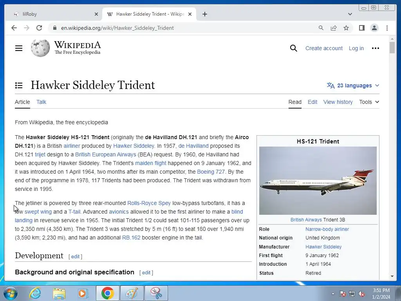Expand the tab search chevron
Viewport: 401px width, 301px height.
click(x=350, y=14)
